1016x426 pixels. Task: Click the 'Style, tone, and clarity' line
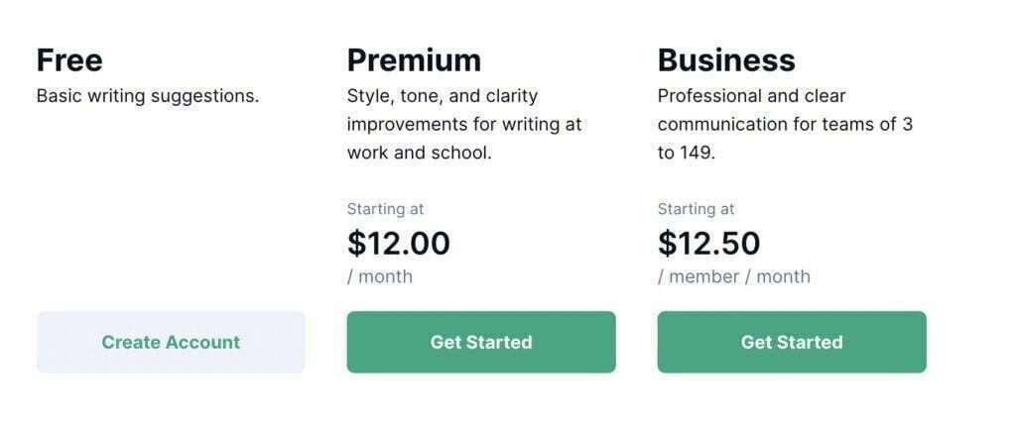coord(443,96)
